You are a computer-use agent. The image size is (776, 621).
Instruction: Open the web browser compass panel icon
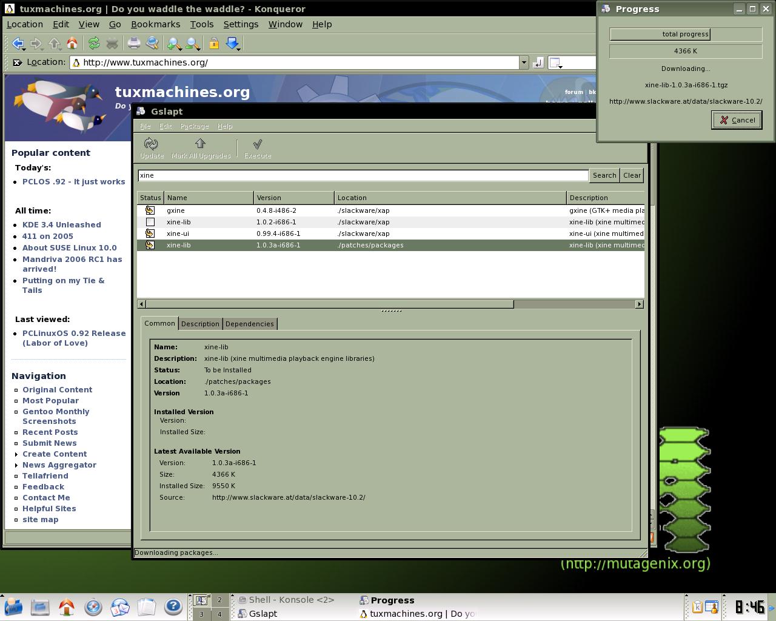point(93,606)
